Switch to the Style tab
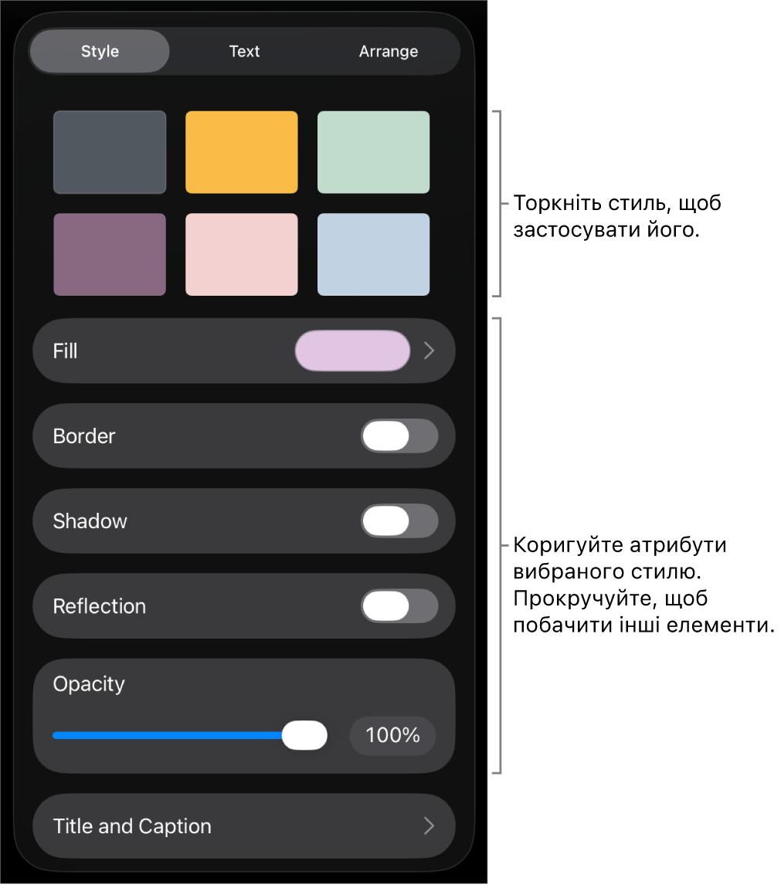Screen dimensions: 781x885 pyautogui.click(x=100, y=52)
